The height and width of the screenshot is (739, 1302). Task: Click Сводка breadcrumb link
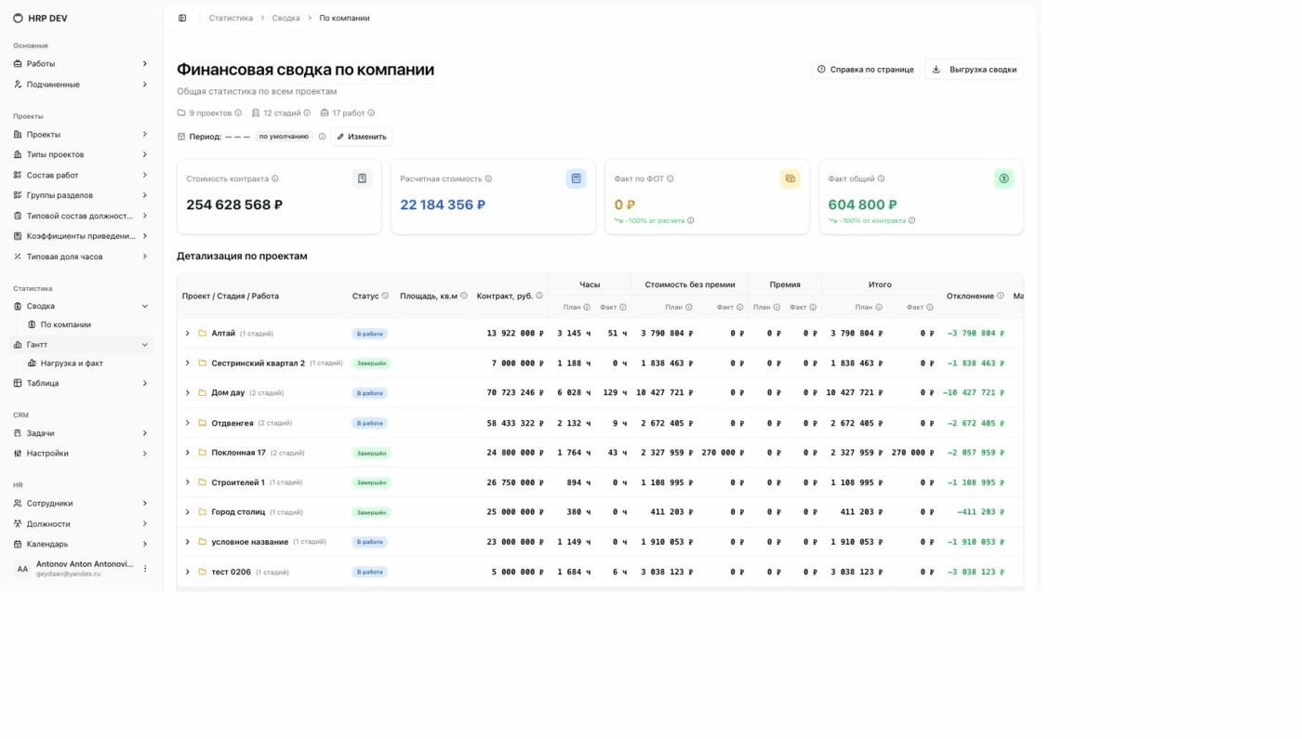(x=286, y=18)
